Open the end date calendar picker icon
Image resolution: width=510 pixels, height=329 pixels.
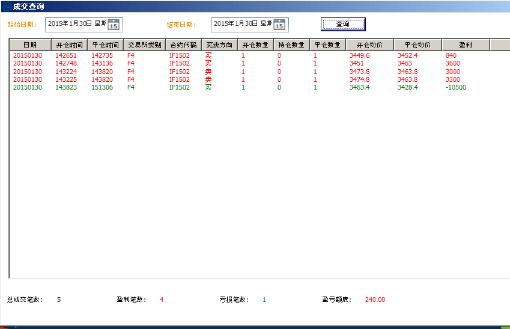[279, 25]
